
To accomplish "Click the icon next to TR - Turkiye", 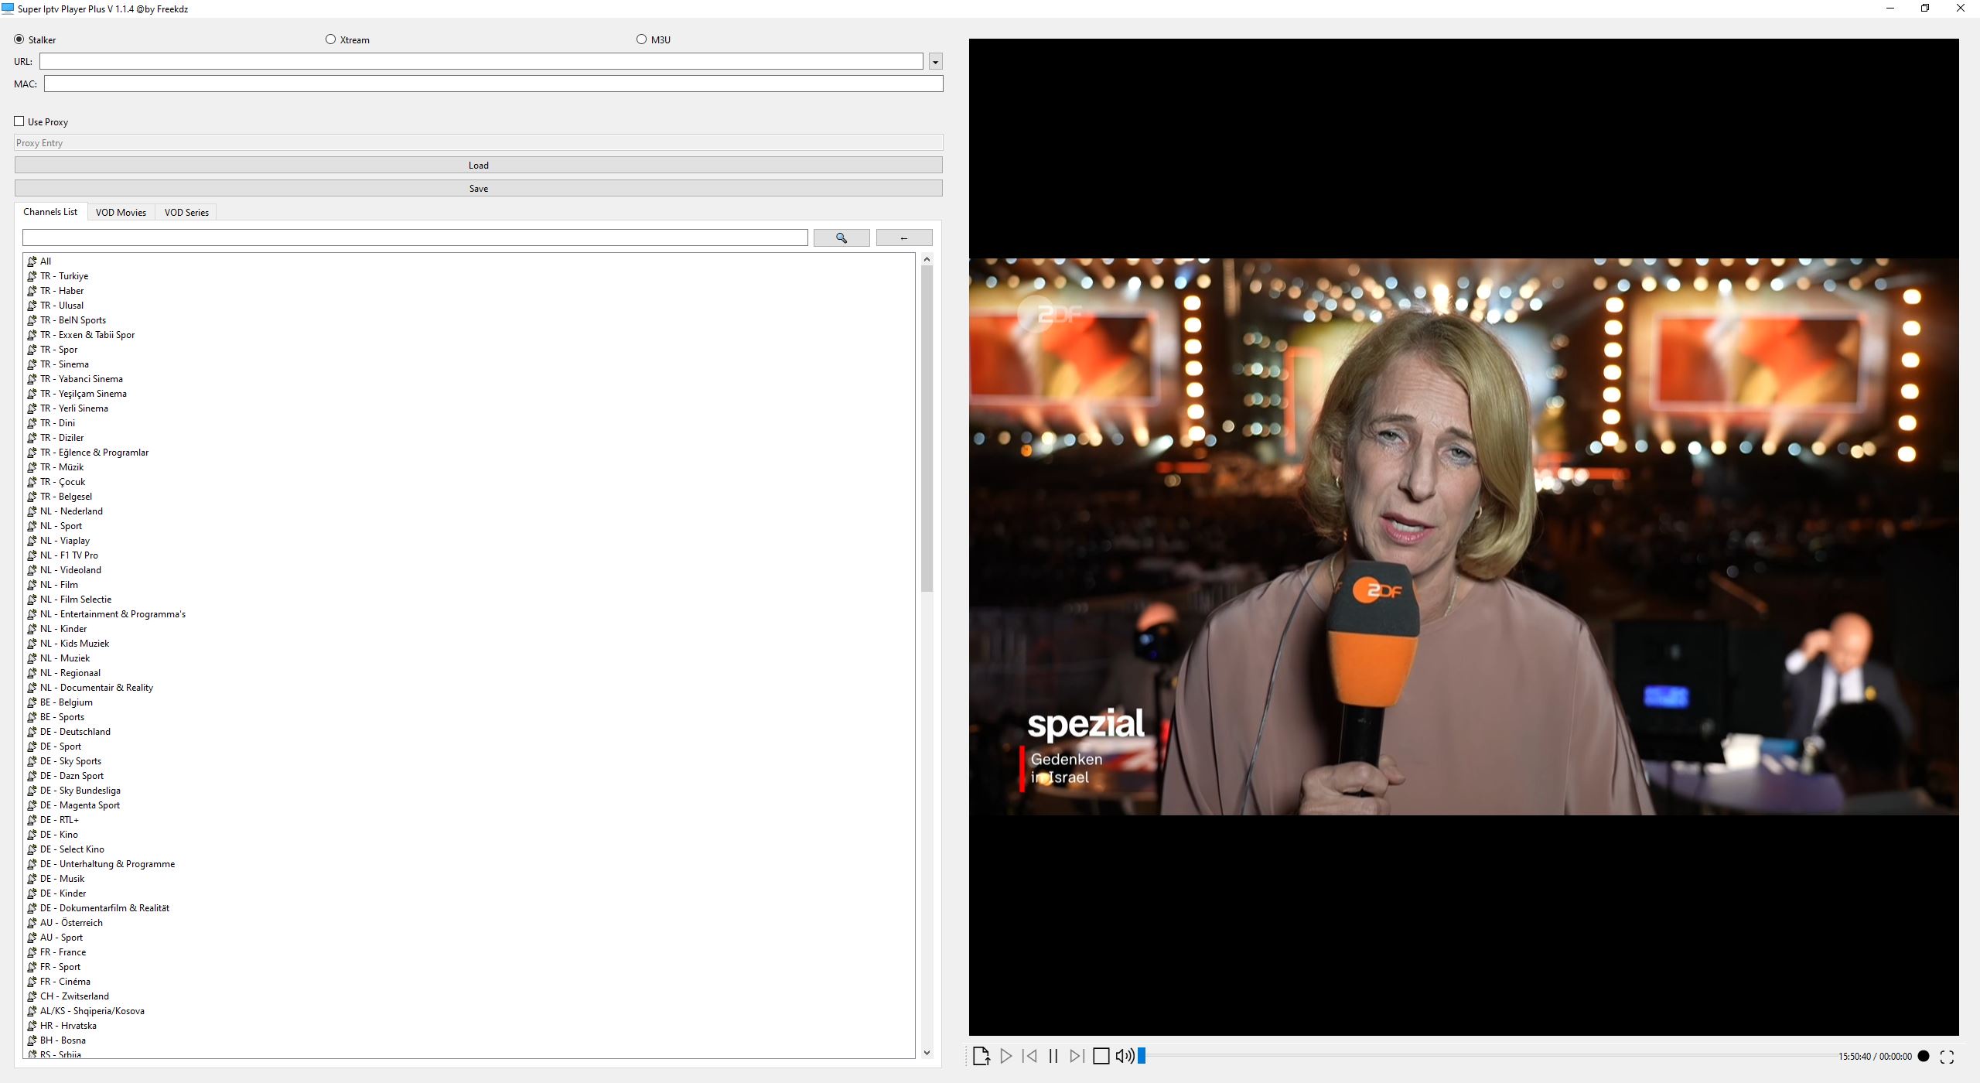I will (32, 276).
